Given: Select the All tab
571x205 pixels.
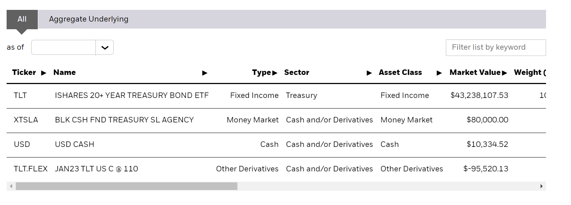Looking at the screenshot, I should (22, 19).
